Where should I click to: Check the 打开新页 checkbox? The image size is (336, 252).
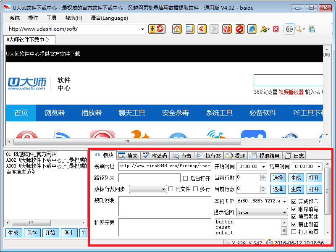coord(294,232)
